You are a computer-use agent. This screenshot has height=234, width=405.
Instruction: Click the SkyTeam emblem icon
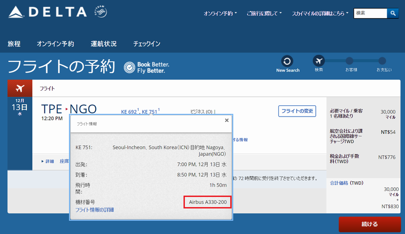tap(101, 12)
